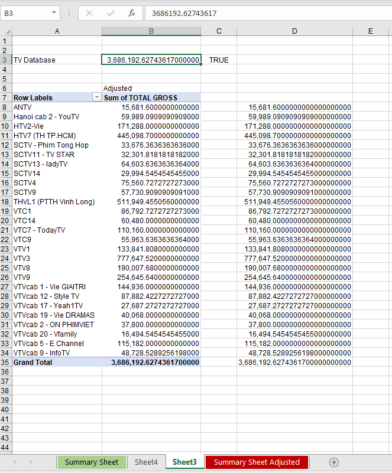Image resolution: width=392 pixels, height=473 pixels.
Task: Select column A header
Action: point(57,31)
